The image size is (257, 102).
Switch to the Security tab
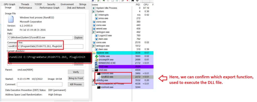pyautogui.click(x=51, y=4)
